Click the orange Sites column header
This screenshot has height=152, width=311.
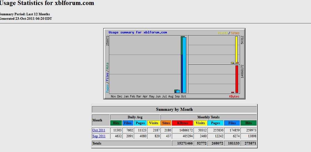pos(166,123)
